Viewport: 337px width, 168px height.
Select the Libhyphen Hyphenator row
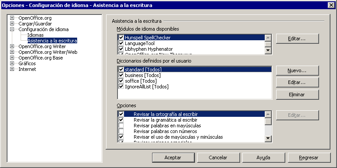191,49
